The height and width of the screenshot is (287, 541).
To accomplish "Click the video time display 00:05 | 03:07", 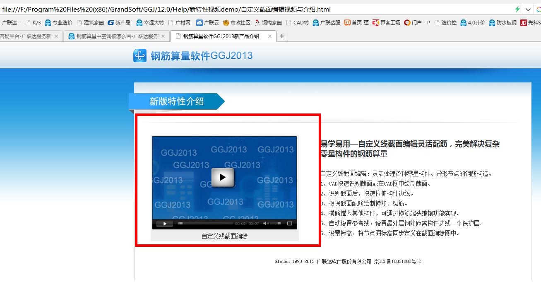I will 247,224.
